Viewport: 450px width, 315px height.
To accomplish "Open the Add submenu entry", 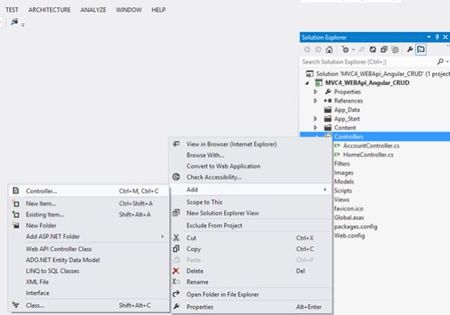I will [251, 189].
